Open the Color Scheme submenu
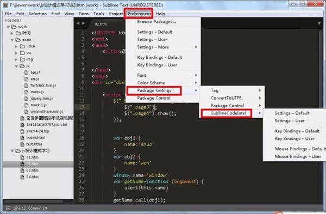 click(x=163, y=83)
